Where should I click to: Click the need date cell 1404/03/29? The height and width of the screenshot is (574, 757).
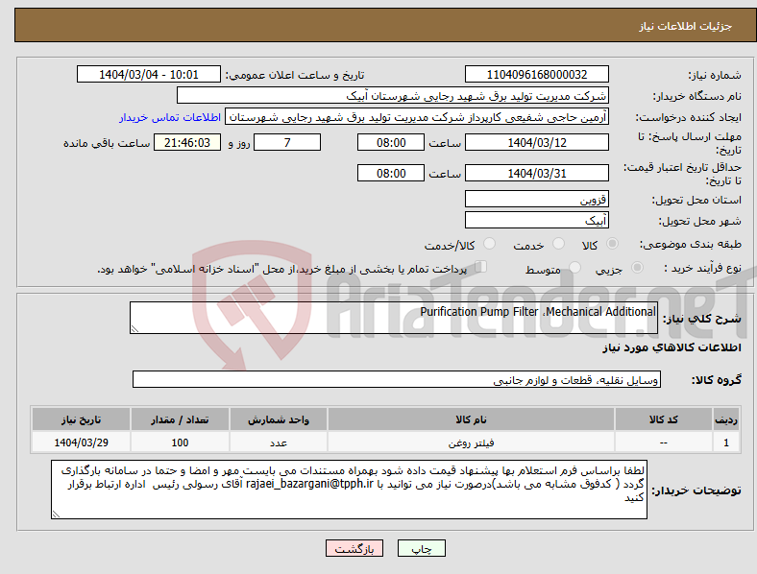click(x=81, y=442)
